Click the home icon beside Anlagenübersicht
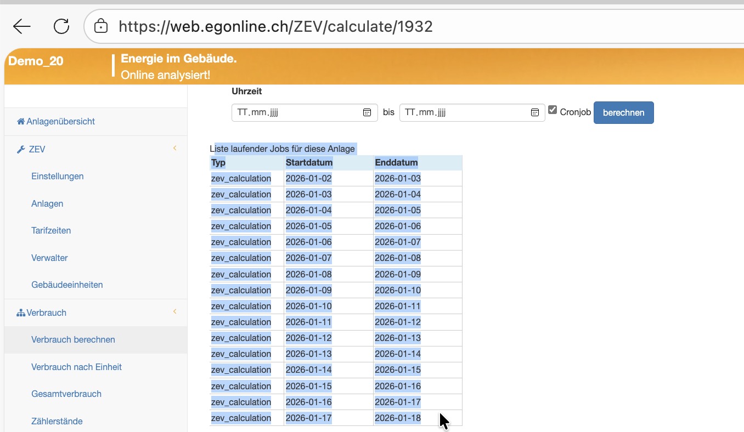744x432 pixels. pos(21,121)
